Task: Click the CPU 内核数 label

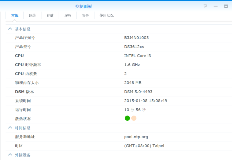Action: (x=26, y=74)
